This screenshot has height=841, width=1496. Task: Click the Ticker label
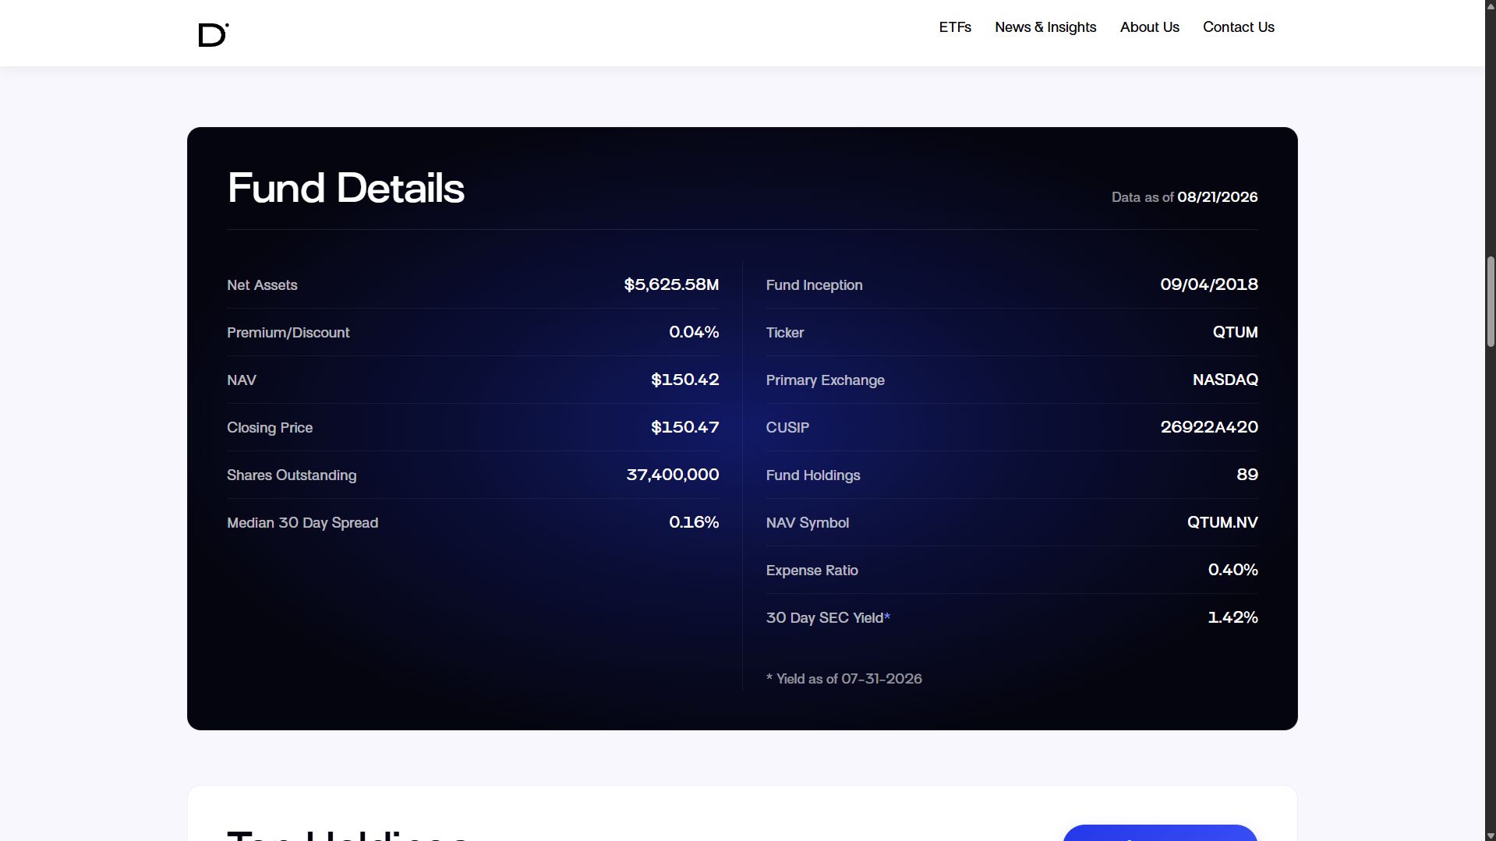click(785, 333)
